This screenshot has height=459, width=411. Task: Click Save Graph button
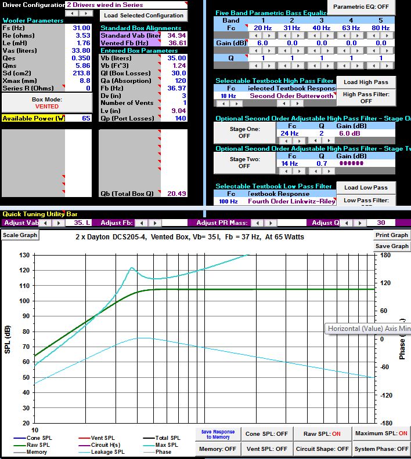click(392, 246)
